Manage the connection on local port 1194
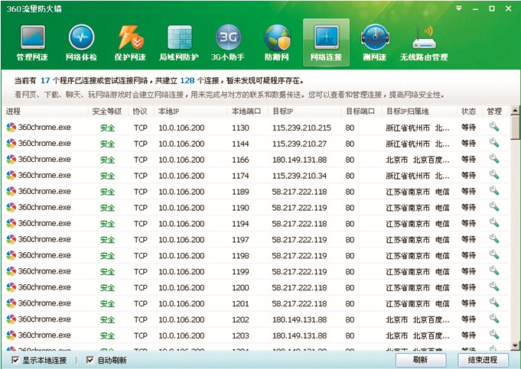 coord(494,222)
